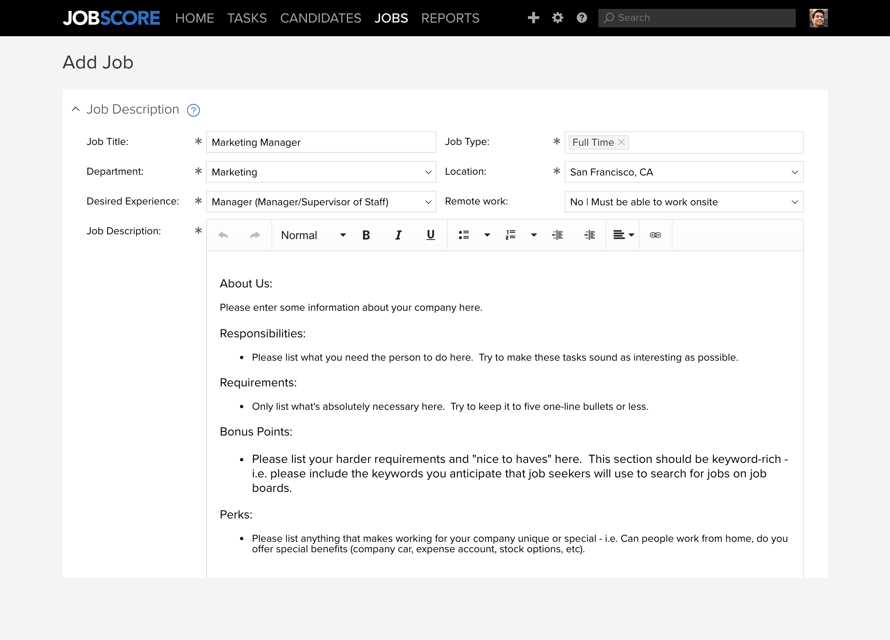Insert a numbered list
Viewport: 890px width, 640px height.
click(x=511, y=235)
